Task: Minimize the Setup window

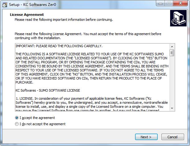Action: (x=160, y=3)
